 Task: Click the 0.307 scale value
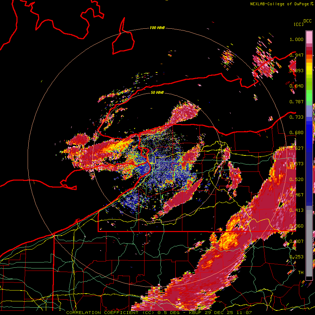click(x=296, y=241)
